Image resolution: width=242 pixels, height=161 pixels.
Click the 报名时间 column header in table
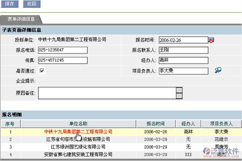[x=155, y=124]
